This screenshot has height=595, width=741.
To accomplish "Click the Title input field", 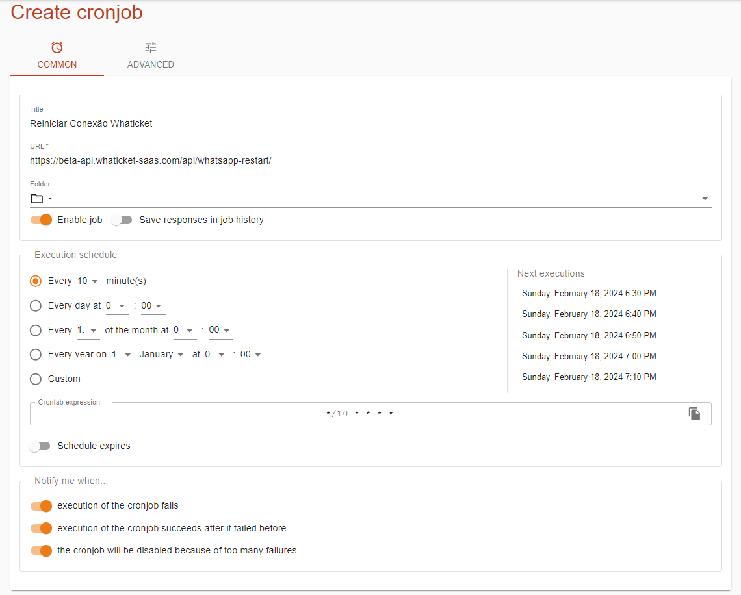I will (370, 123).
